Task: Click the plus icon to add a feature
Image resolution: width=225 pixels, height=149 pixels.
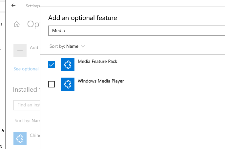Action: click(x=20, y=51)
